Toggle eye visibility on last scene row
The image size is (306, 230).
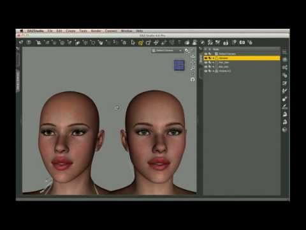[206, 71]
